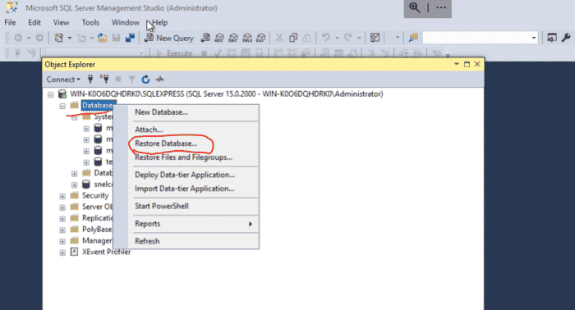Click the ellipsis more options icon at top

[441, 7]
